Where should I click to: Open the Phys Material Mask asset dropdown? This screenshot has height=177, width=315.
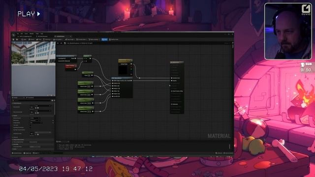[x=43, y=111]
